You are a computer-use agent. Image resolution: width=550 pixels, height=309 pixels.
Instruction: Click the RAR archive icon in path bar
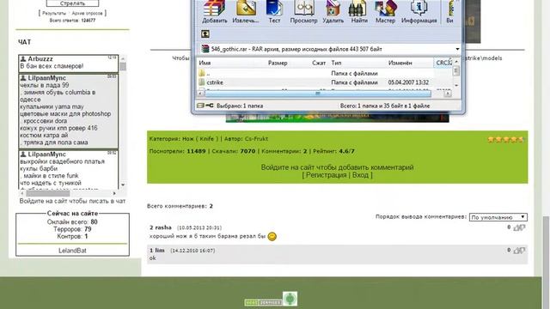tap(205, 49)
